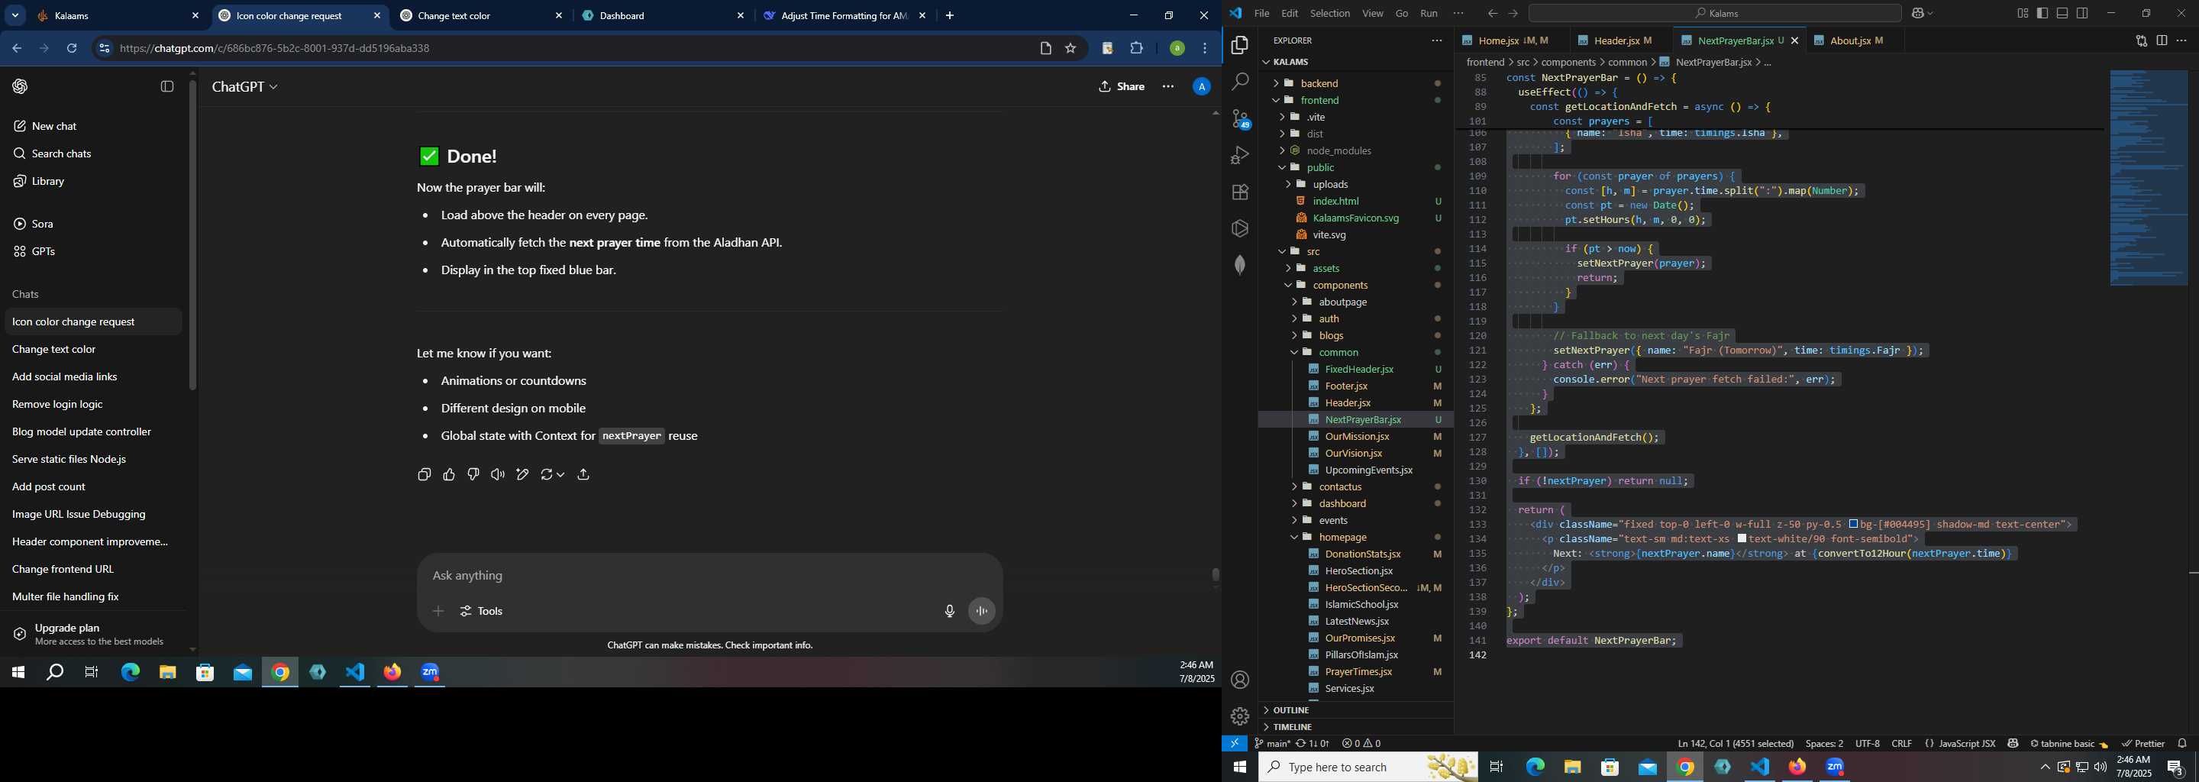Click plus attach icon in prompt box
The height and width of the screenshot is (782, 2199).
[x=438, y=611]
